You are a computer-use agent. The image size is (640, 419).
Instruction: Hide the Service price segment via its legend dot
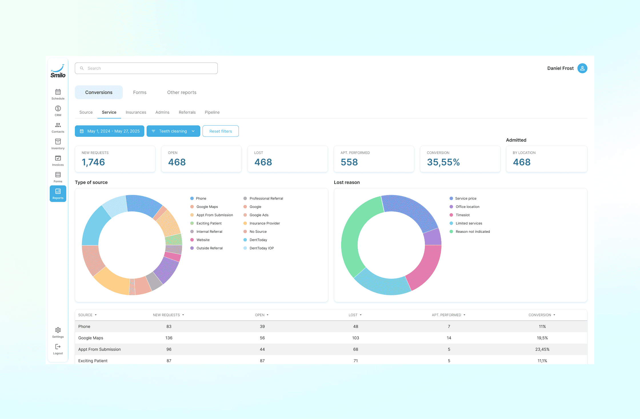click(451, 198)
